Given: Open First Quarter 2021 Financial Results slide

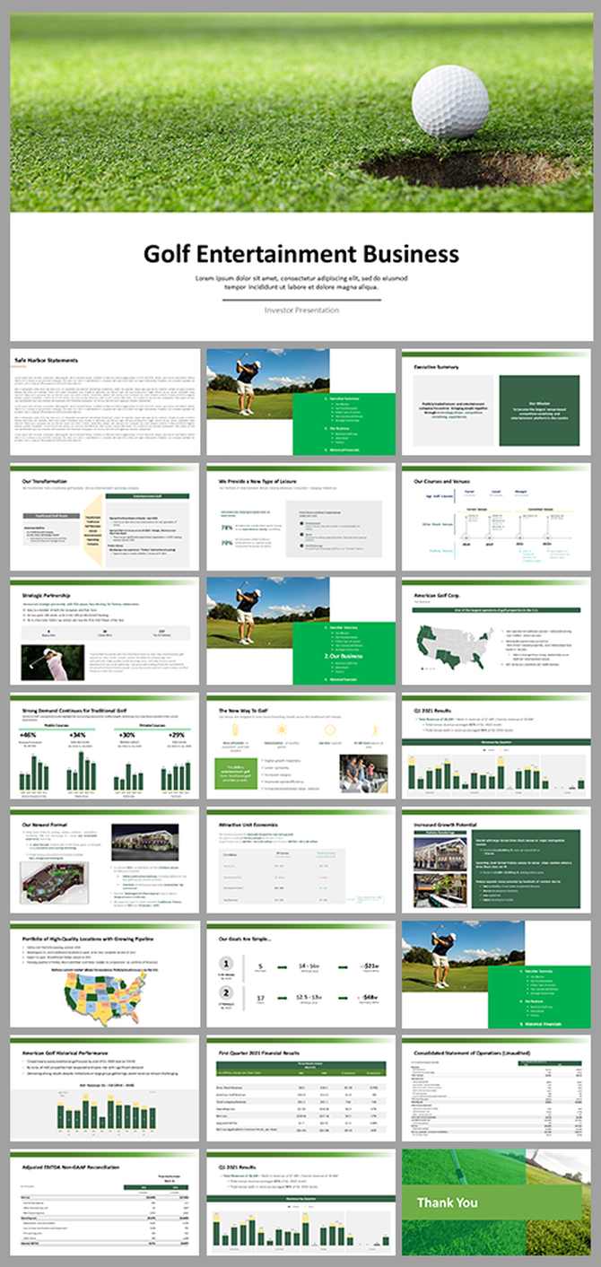Looking at the screenshot, I should click(300, 1088).
